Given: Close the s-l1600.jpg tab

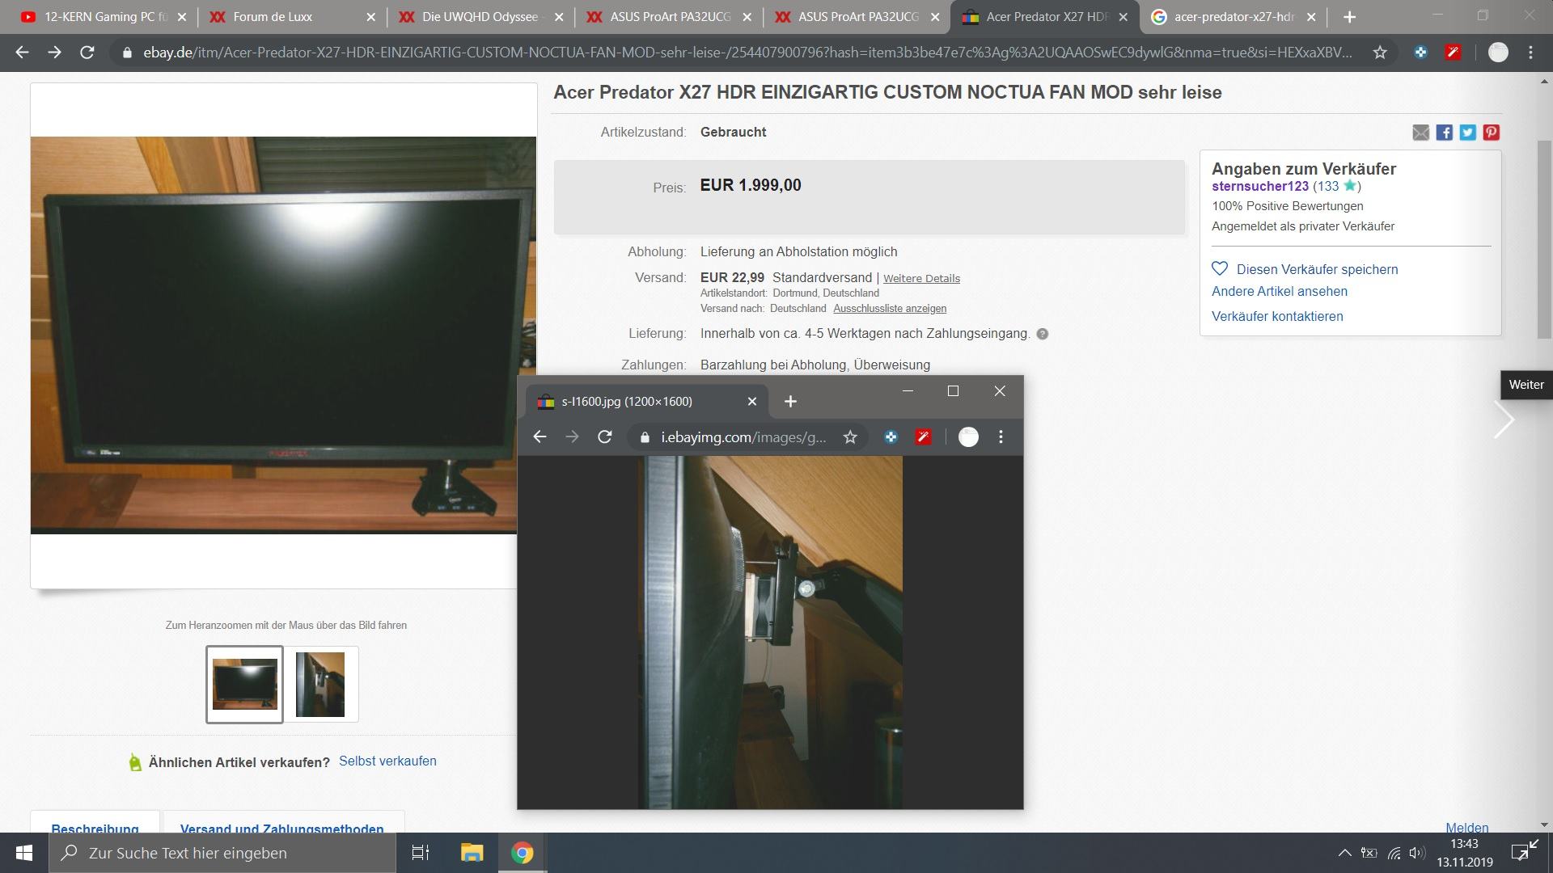Looking at the screenshot, I should pyautogui.click(x=751, y=401).
